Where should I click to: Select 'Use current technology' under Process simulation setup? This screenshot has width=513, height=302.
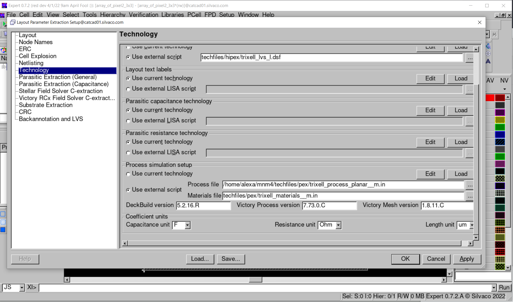[x=128, y=174]
